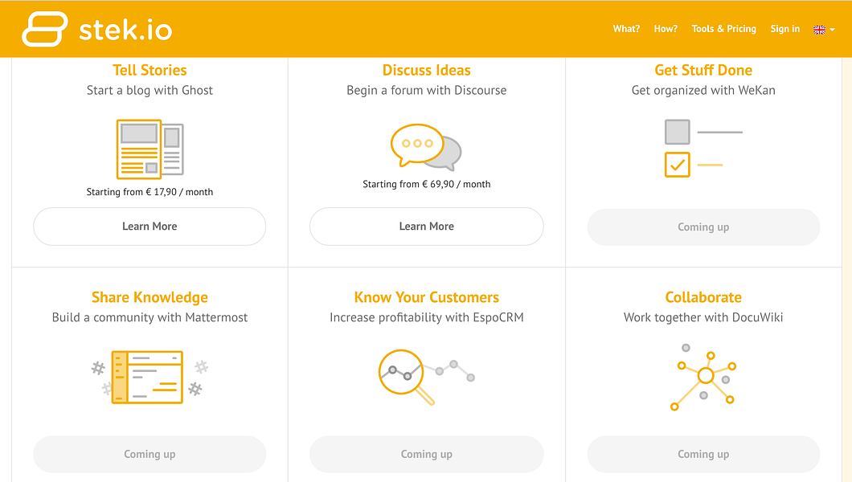Image resolution: width=852 pixels, height=482 pixels.
Task: Click Sign in in the header
Action: (784, 29)
